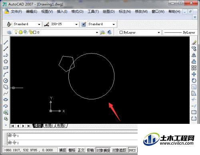Viewport: 200px width, 155px height.
Task: Open the 标注(N) menu
Action: click(x=125, y=12)
